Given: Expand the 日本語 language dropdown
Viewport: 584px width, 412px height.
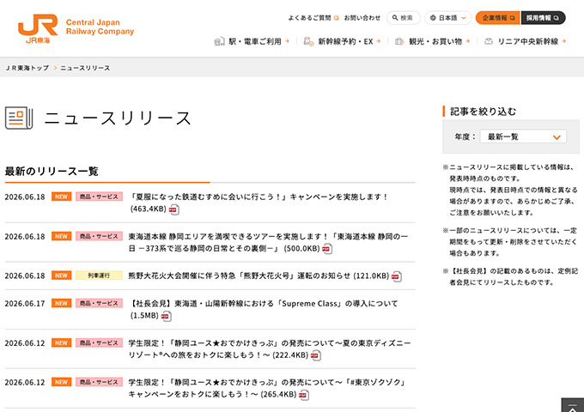Looking at the screenshot, I should (448, 18).
